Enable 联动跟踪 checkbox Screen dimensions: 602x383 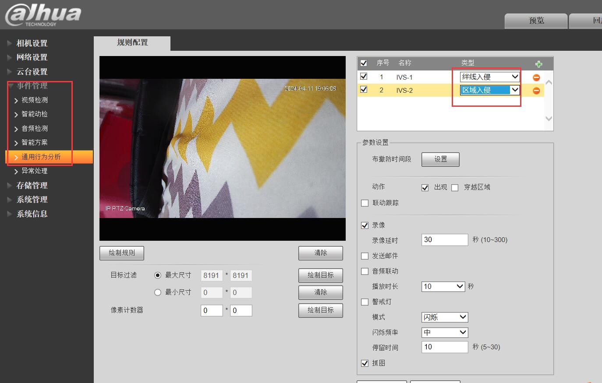point(365,203)
